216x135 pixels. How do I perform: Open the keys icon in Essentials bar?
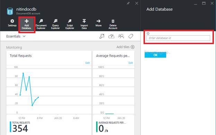tap(102, 36)
